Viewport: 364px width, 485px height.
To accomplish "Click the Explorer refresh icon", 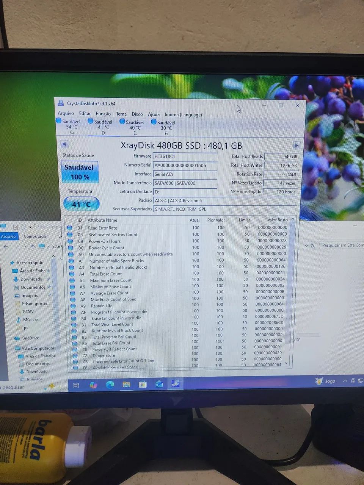I will [x=312, y=246].
